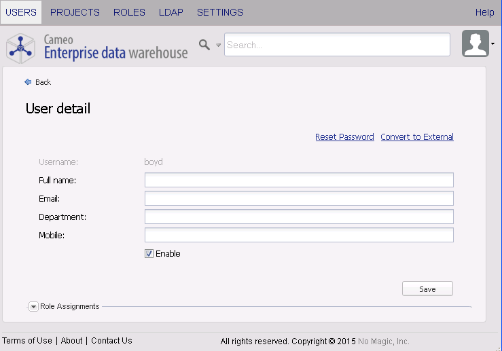502x351 pixels.
Task: Open the user account menu arrow
Action: pos(492,45)
